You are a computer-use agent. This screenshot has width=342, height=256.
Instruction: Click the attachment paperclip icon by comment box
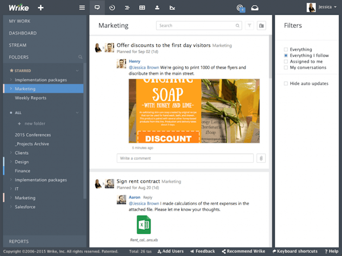261,158
